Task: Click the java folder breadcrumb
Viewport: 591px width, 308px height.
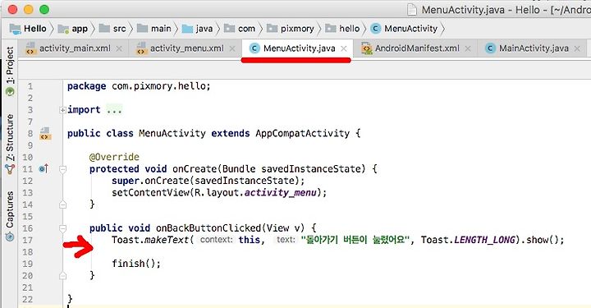Action: (x=197, y=29)
